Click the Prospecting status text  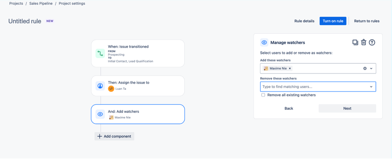click(116, 54)
